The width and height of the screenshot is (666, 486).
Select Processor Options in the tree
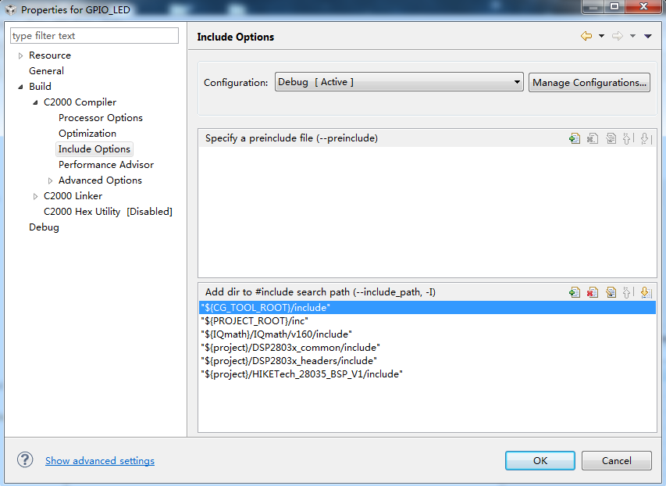100,118
